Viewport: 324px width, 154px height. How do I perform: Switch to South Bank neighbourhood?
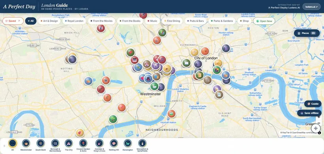(x=41, y=145)
